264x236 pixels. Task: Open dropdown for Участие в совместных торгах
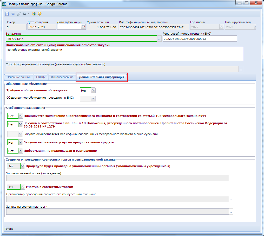click(x=23, y=187)
